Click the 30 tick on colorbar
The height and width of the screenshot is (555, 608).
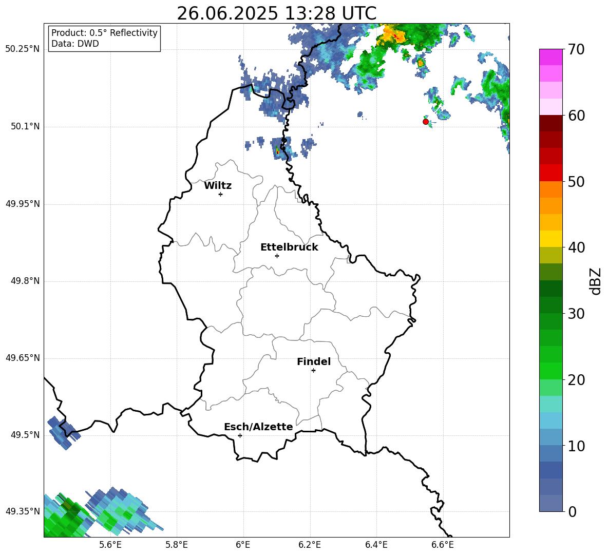[576, 314]
